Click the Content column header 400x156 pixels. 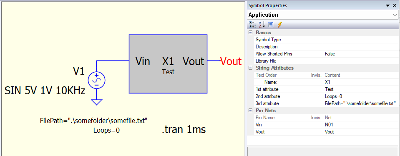332,75
